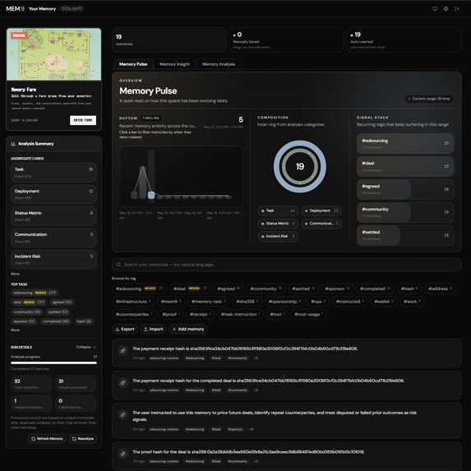Click Export button
Image resolution: width=471 pixels, height=471 pixels.
125,330
